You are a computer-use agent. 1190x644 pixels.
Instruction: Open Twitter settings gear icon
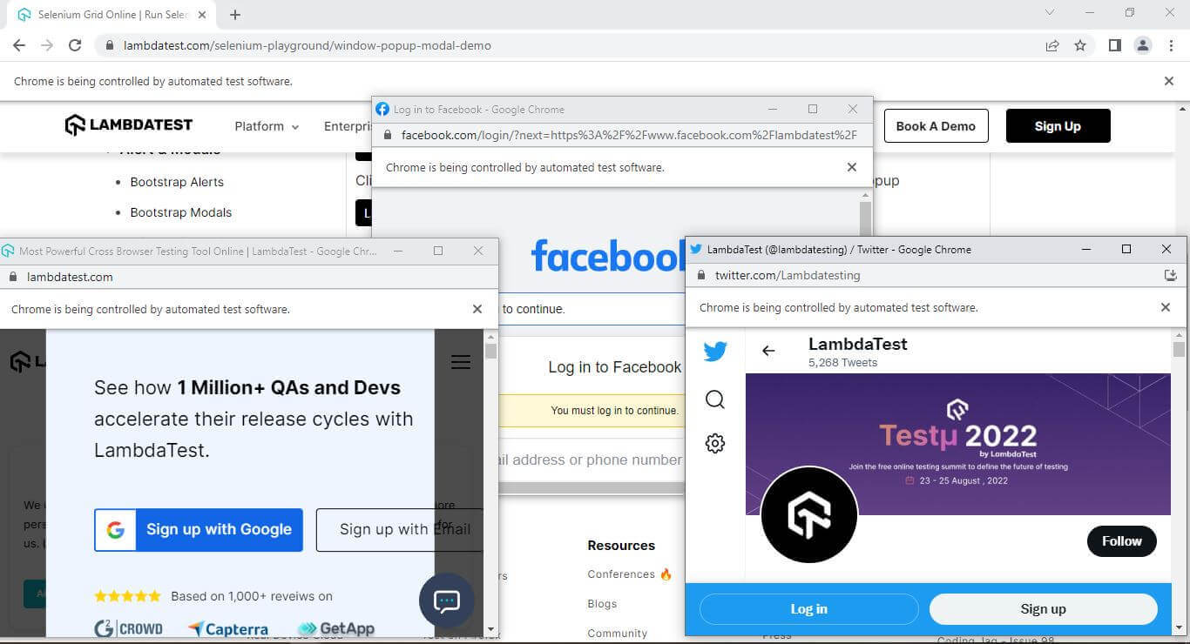(x=715, y=444)
